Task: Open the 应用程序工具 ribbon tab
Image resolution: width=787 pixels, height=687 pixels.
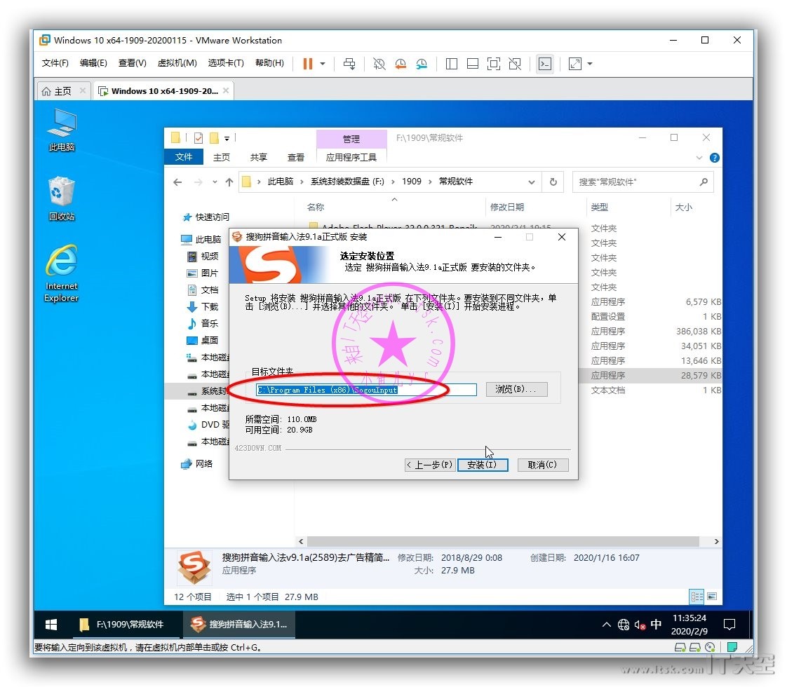Action: [x=351, y=158]
